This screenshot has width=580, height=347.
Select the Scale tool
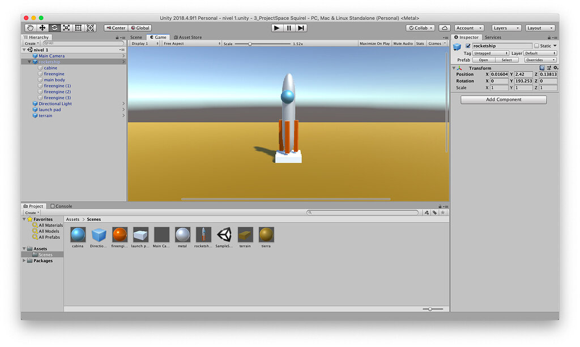(67, 27)
